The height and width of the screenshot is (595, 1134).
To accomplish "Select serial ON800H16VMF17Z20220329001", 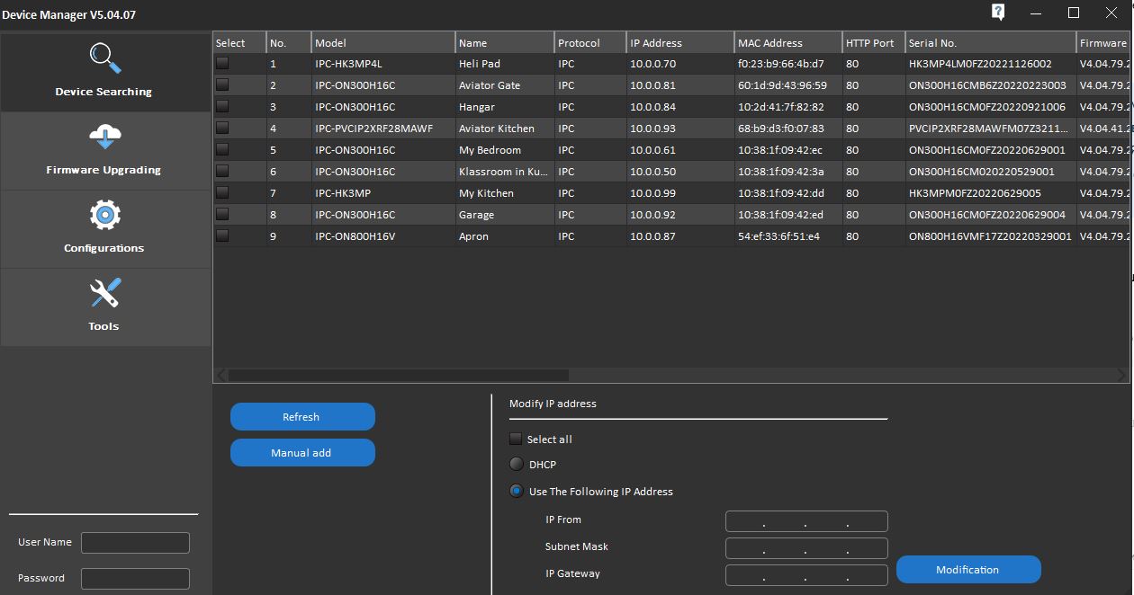I will (991, 236).
